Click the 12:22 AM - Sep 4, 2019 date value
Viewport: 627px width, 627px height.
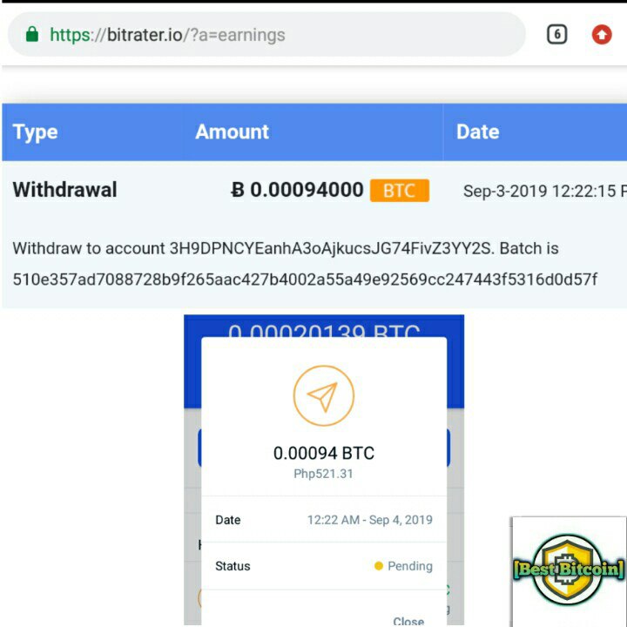tap(370, 520)
